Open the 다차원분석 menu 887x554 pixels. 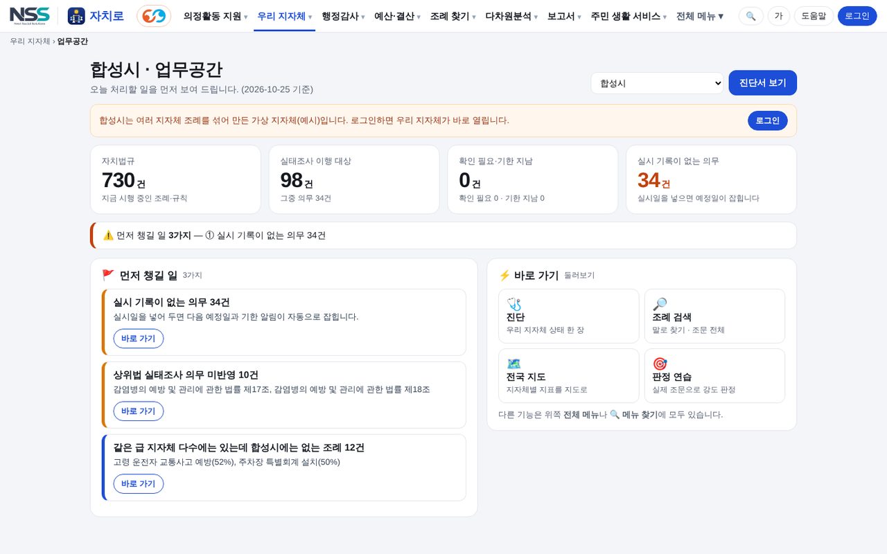pos(513,16)
